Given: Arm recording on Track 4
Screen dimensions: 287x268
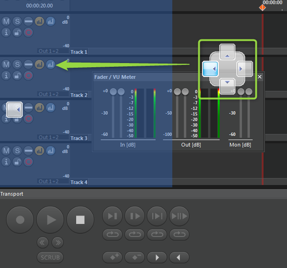Looking at the screenshot, I should tap(28, 161).
